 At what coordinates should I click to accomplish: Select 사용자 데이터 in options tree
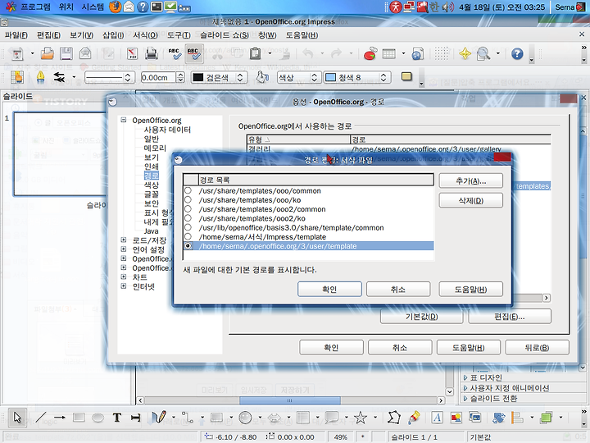(x=167, y=130)
